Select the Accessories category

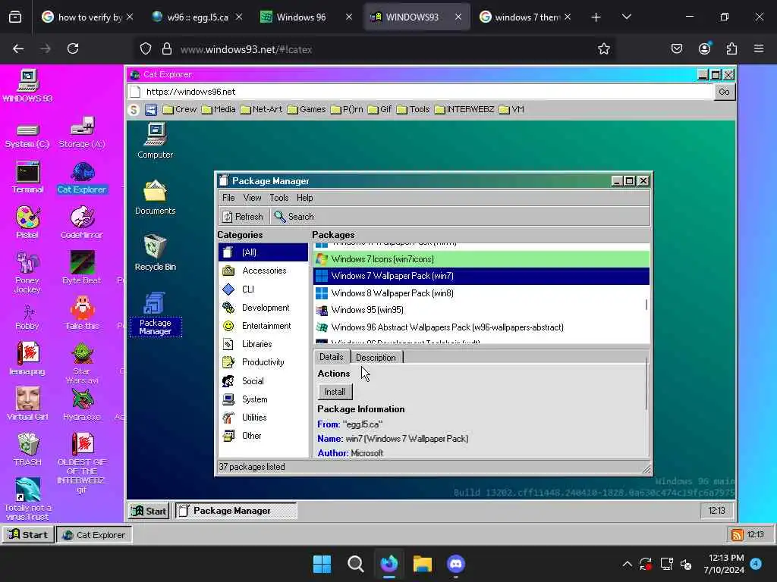(x=263, y=271)
